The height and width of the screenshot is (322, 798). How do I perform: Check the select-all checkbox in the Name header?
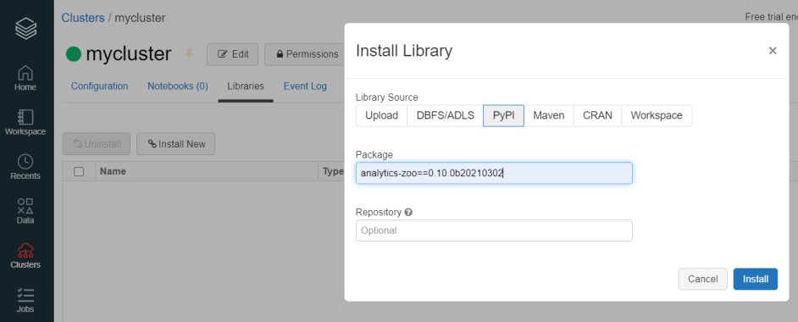(79, 171)
